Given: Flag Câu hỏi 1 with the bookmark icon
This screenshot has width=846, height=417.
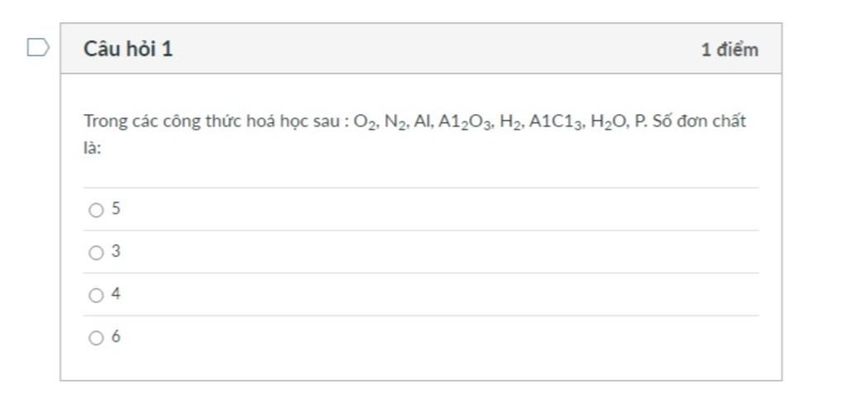Looking at the screenshot, I should coord(38,48).
